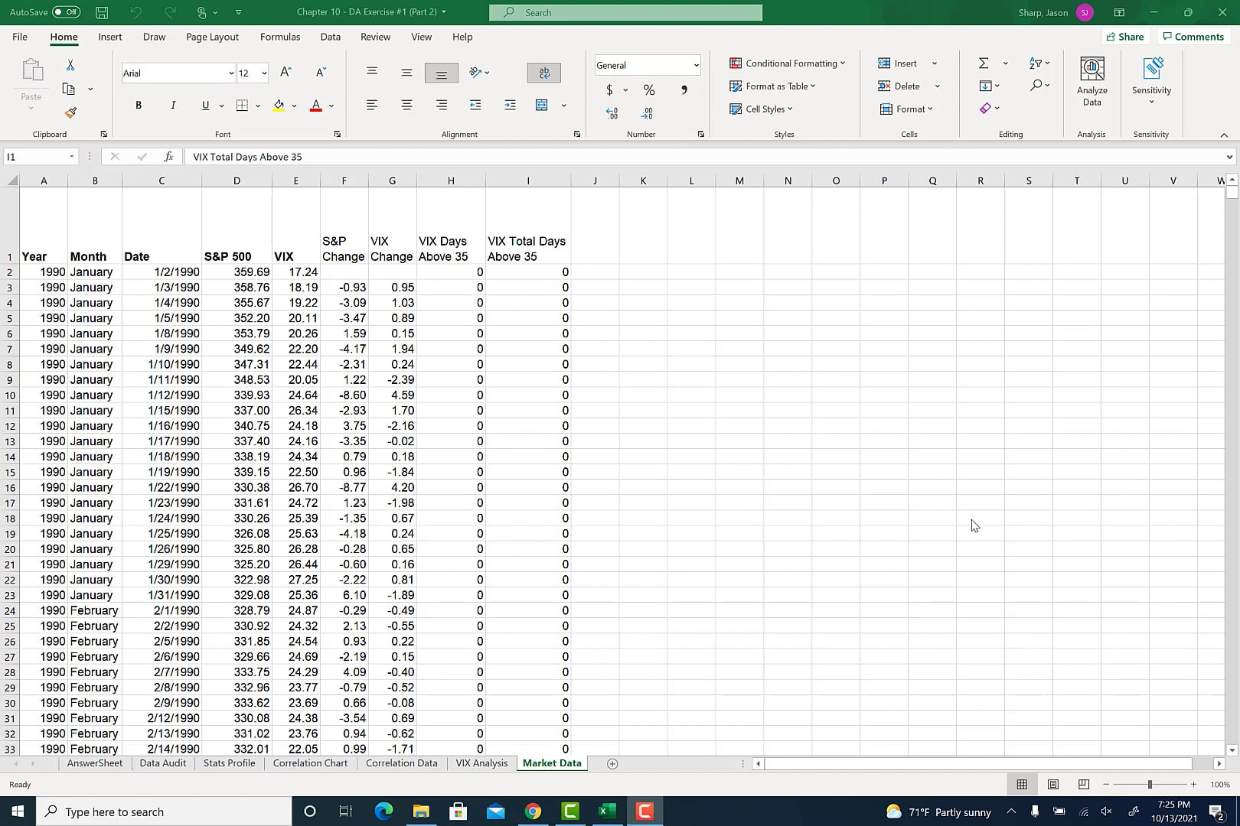Toggle Wrap Text in Alignment group
1240x826 pixels.
tap(543, 73)
